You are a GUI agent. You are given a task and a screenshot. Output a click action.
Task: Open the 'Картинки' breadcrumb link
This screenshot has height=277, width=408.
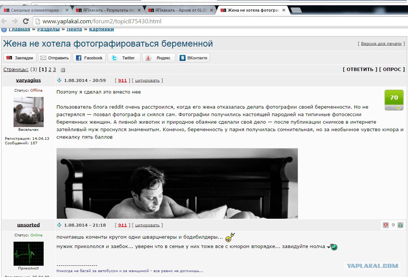[x=102, y=29]
